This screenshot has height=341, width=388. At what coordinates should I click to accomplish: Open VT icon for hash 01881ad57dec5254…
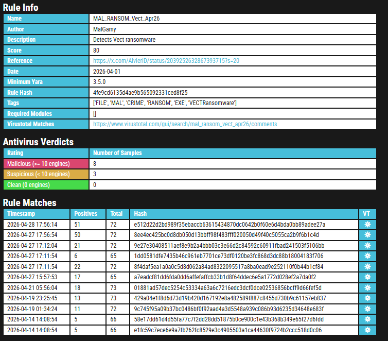367,288
